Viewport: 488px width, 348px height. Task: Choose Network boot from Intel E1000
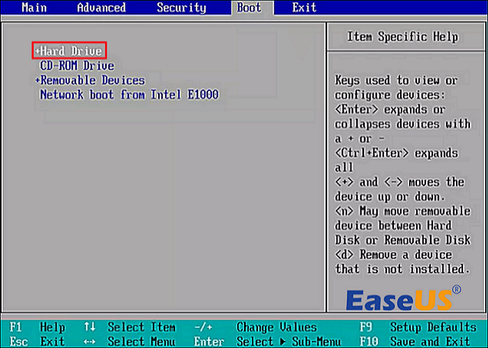(x=129, y=95)
